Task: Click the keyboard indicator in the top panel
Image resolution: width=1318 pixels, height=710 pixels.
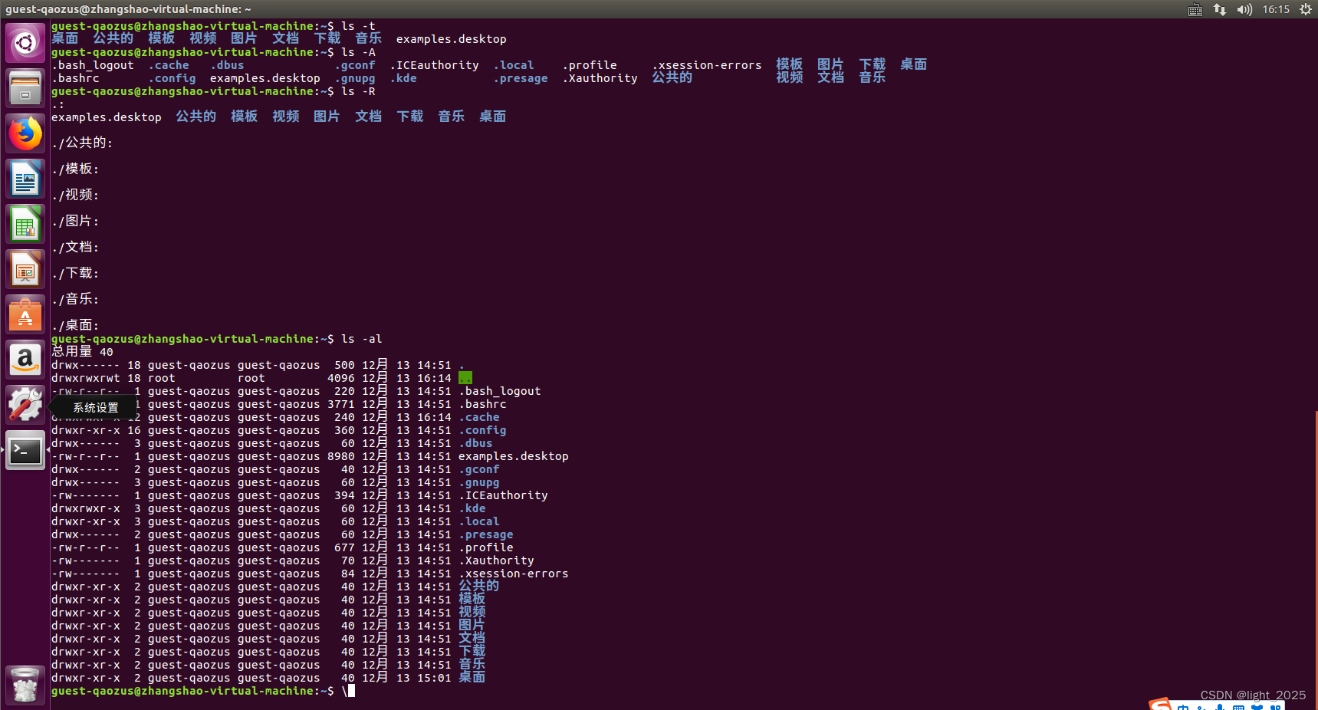Action: [1195, 9]
